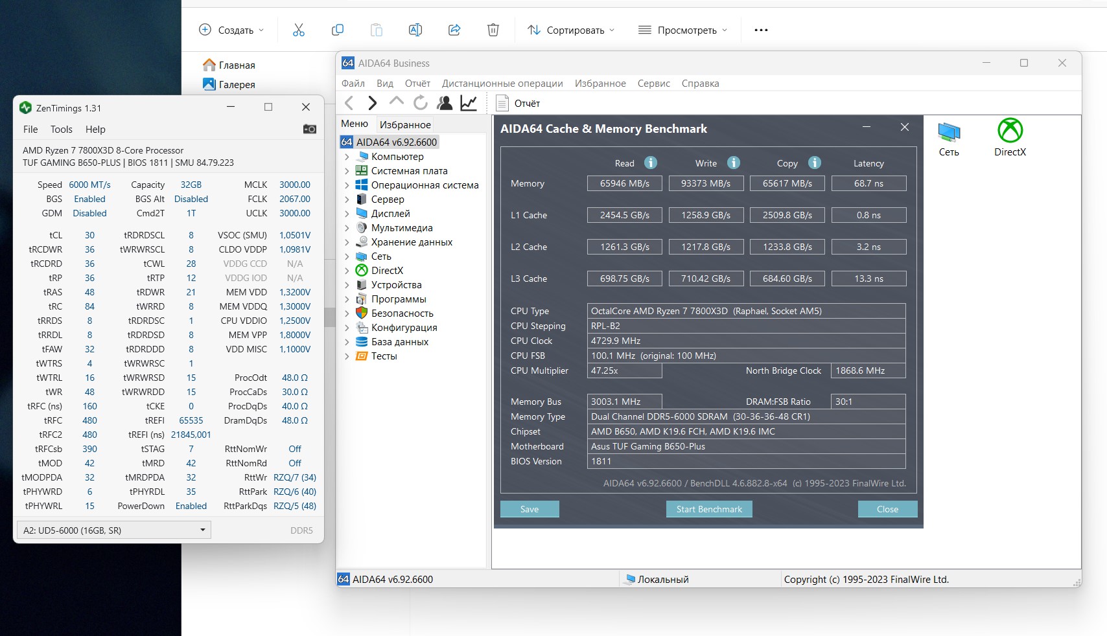Select the Устройства tree item
Image resolution: width=1107 pixels, height=636 pixels.
tap(396, 285)
